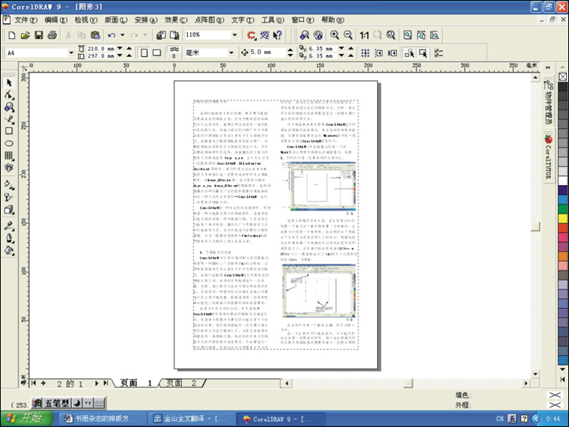Image resolution: width=569 pixels, height=427 pixels.
Task: Toggle snap to guidelines
Action: 379,53
